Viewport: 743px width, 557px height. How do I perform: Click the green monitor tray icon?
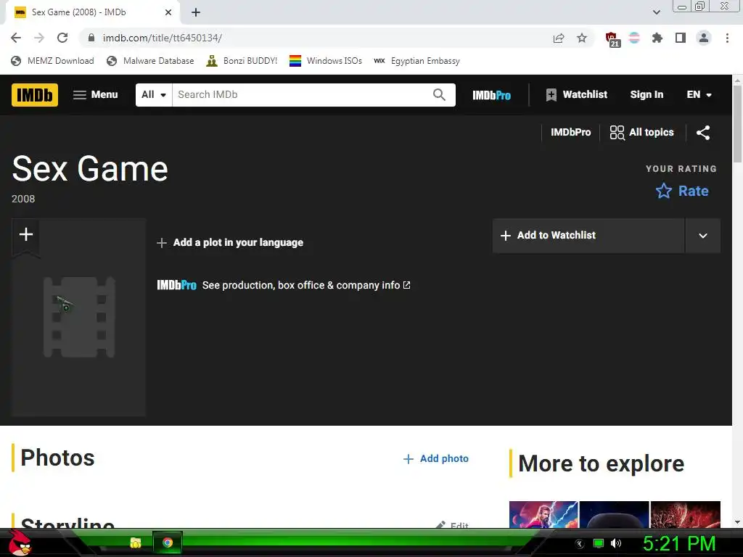click(599, 543)
